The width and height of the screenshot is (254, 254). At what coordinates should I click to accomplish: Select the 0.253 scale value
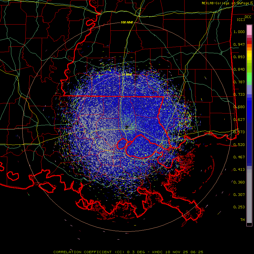239,207
